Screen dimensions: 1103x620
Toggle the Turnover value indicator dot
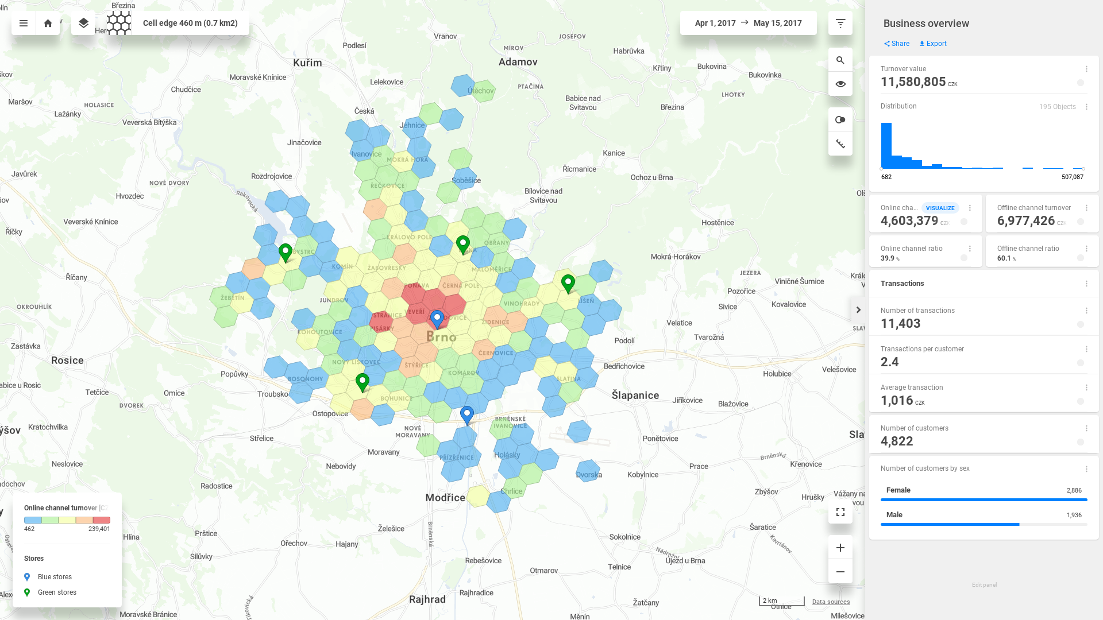(1081, 83)
